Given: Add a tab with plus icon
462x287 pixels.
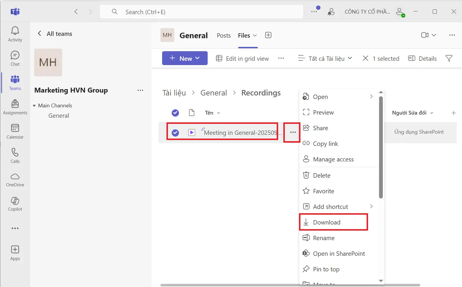Looking at the screenshot, I should [x=268, y=35].
